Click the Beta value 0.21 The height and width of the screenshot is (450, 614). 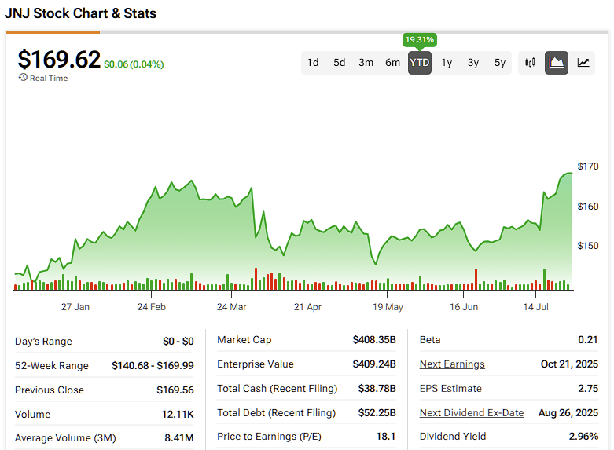(x=588, y=339)
